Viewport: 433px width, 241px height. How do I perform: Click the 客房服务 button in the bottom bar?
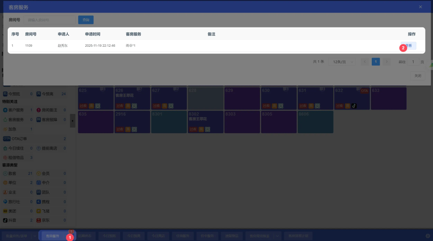pyautogui.click(x=53, y=236)
